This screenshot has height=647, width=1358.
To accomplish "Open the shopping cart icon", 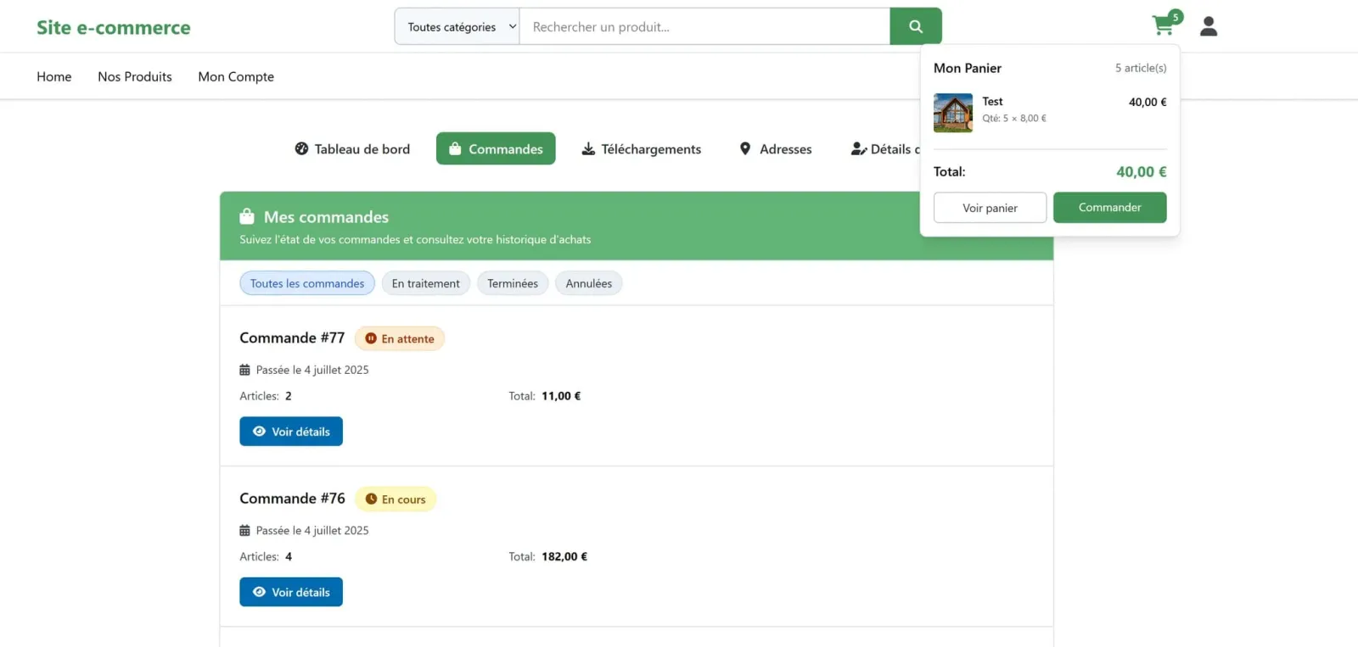I will click(x=1162, y=26).
